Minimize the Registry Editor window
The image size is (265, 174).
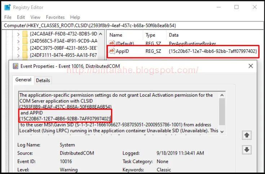click(x=218, y=7)
